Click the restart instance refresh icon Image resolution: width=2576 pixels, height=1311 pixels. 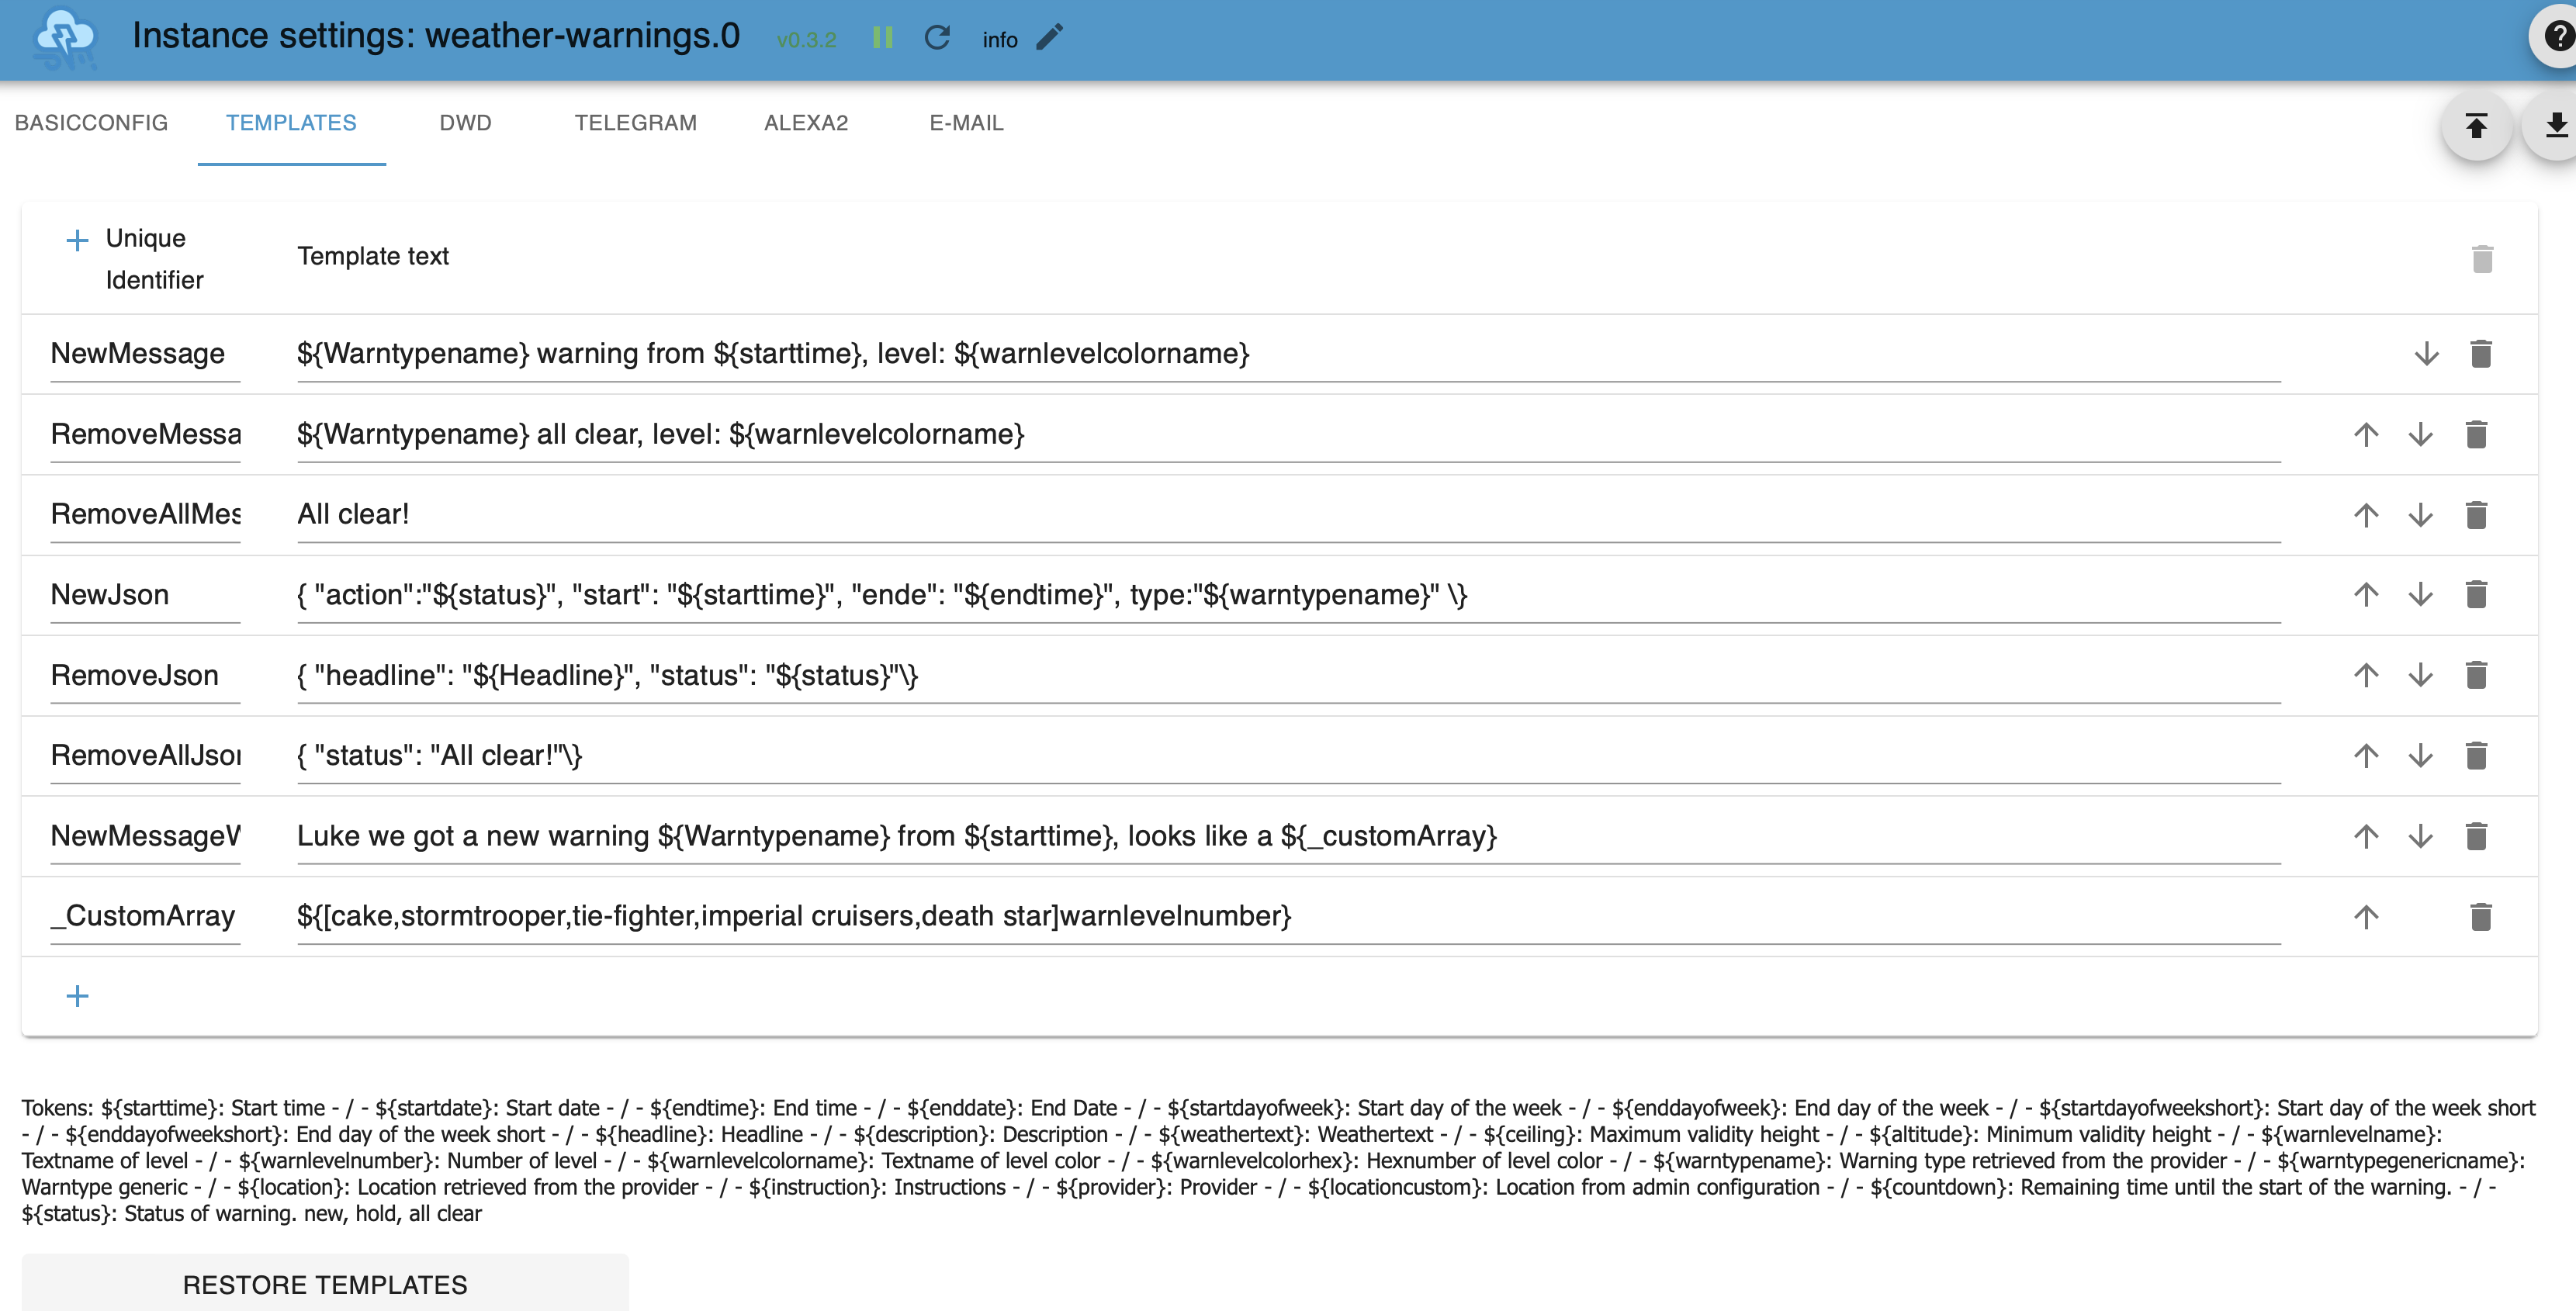coord(936,38)
